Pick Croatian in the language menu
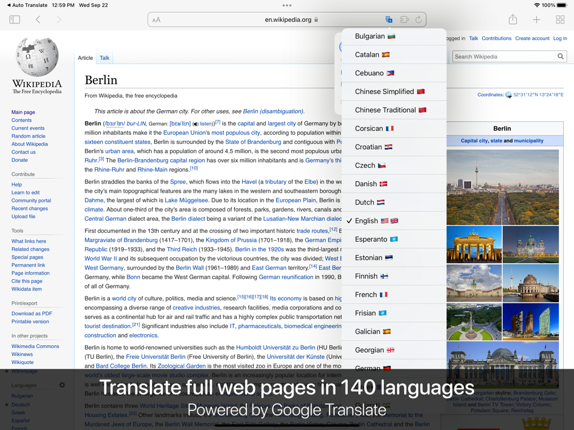The height and width of the screenshot is (430, 574). tap(394, 147)
